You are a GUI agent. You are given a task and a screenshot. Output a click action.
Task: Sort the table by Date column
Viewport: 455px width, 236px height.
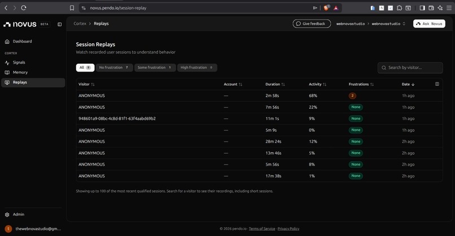point(408,84)
